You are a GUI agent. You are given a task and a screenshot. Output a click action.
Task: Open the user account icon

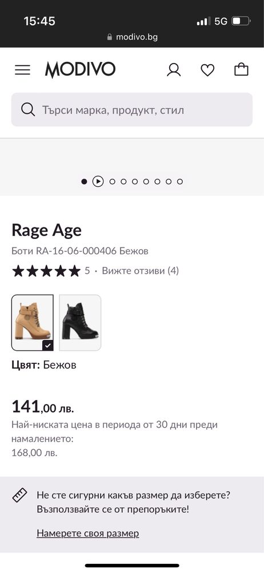pos(174,69)
